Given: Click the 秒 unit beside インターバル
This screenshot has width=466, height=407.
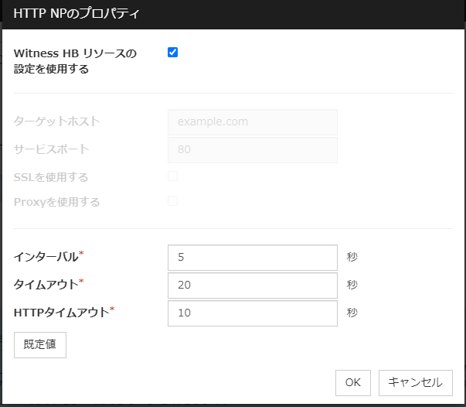Looking at the screenshot, I should click(352, 258).
